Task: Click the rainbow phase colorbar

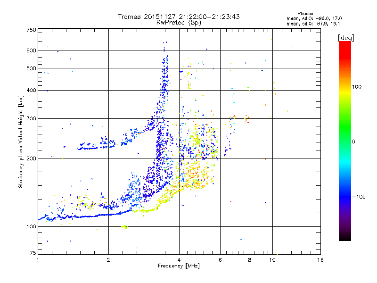Action: click(x=345, y=141)
